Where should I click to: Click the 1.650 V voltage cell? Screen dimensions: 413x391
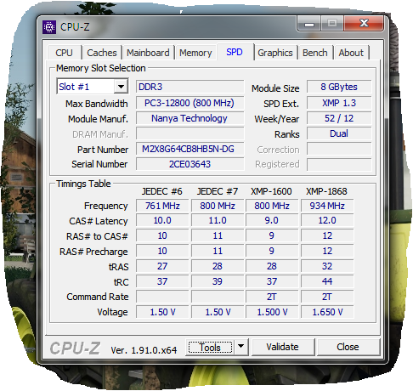(327, 312)
